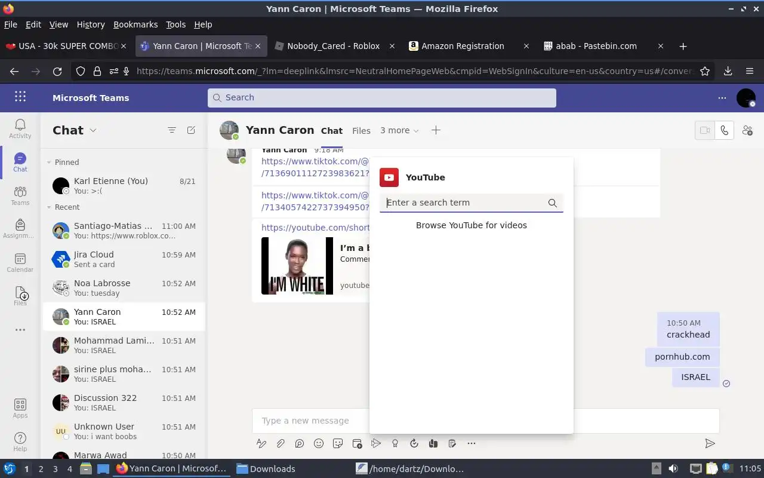Open a new browser tab
764x478 pixels.
(x=683, y=46)
